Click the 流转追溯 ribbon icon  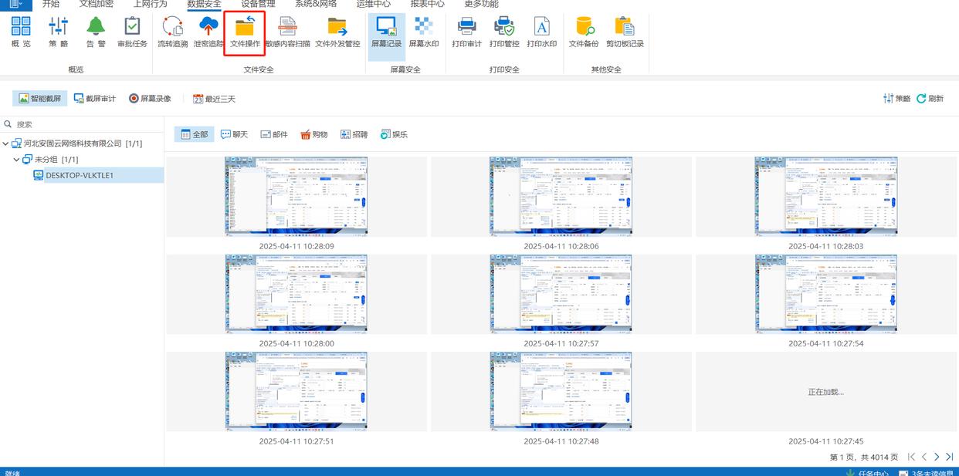[172, 32]
